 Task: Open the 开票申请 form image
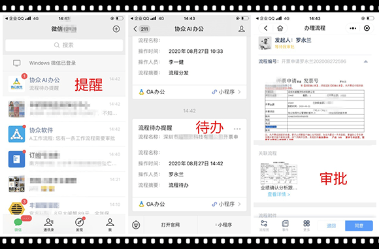pyautogui.click(x=314, y=108)
